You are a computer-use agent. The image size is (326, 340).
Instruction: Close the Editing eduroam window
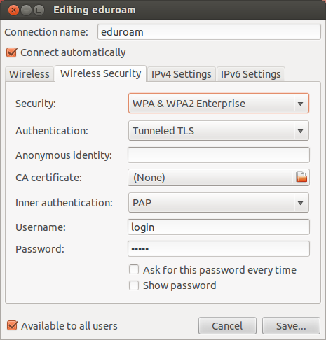coord(13,10)
